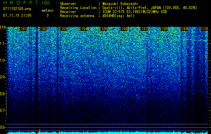
Task: Click the HROFFT program title text
Action: 21,3
